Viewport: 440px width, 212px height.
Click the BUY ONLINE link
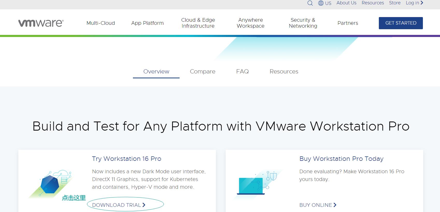[x=318, y=205]
